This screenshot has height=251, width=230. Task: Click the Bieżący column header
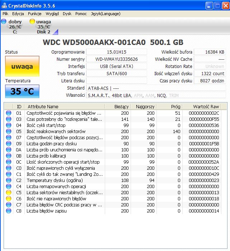(118, 106)
